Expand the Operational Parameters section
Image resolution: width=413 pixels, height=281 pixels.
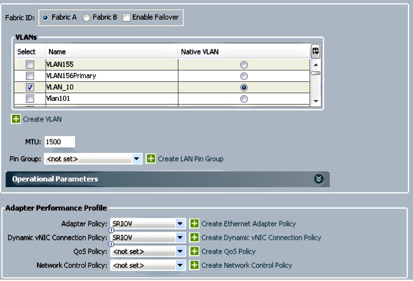tap(319, 179)
